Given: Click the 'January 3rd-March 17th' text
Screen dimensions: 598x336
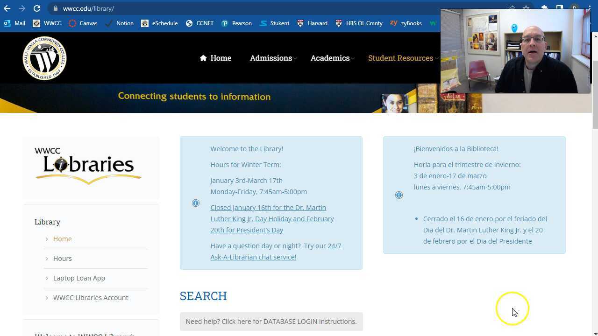Looking at the screenshot, I should pos(246,181).
